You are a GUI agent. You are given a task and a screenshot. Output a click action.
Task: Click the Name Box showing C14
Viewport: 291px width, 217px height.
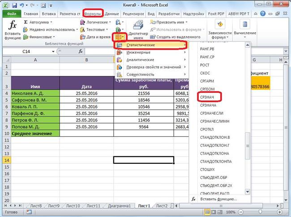tap(28, 51)
